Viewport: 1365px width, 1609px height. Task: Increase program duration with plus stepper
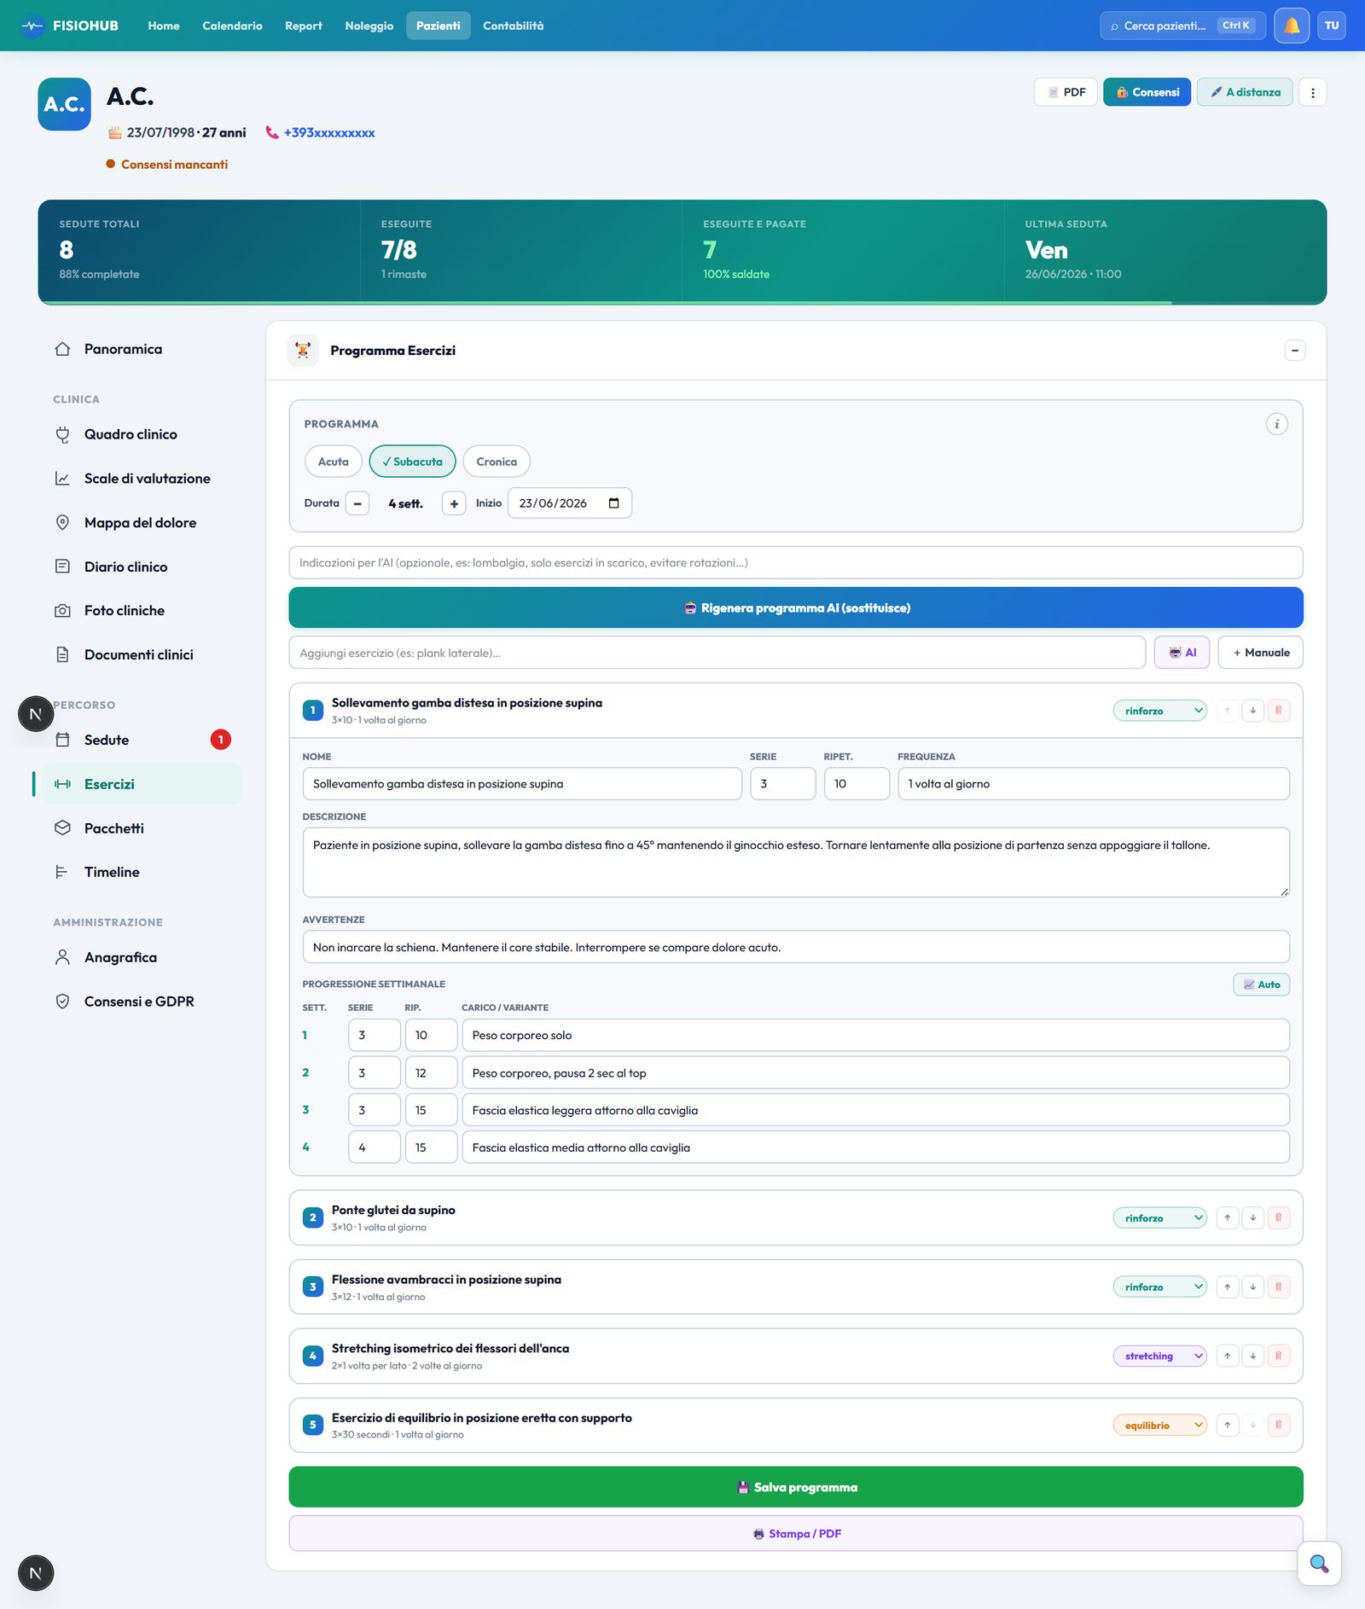[x=454, y=503]
